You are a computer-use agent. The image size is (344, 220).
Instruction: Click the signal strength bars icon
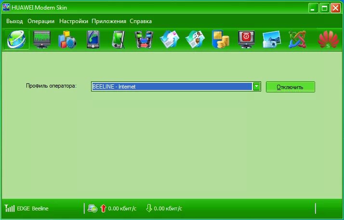coord(10,208)
